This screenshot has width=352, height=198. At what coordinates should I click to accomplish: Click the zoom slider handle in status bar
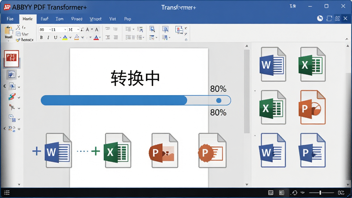(320, 192)
